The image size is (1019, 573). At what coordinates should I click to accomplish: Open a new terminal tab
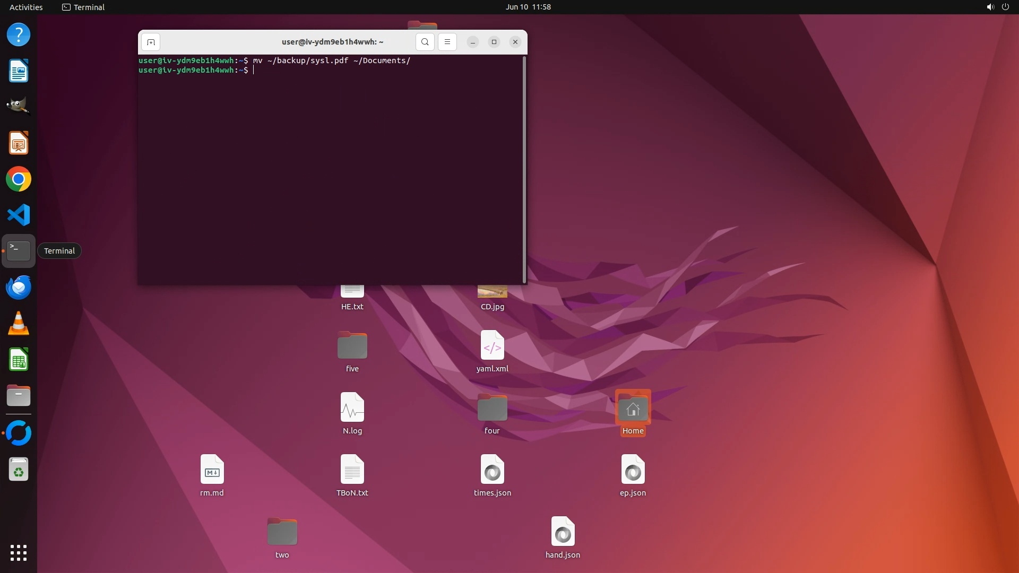click(x=151, y=42)
